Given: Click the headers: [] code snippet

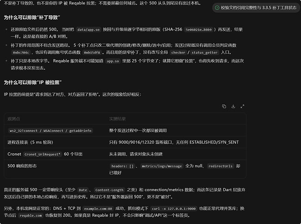Looking at the screenshot, I should tap(122, 166).
